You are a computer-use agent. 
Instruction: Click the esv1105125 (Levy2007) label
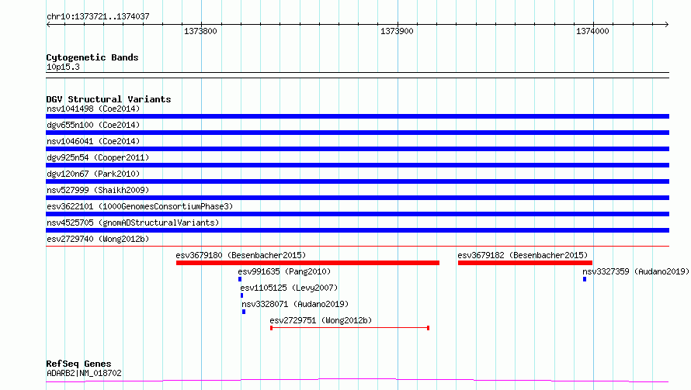pyautogui.click(x=289, y=288)
